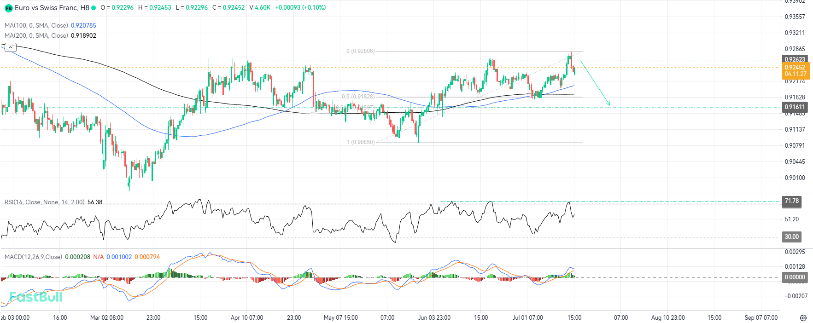
Task: Click the RSI 71.78 level label
Action: [x=792, y=201]
